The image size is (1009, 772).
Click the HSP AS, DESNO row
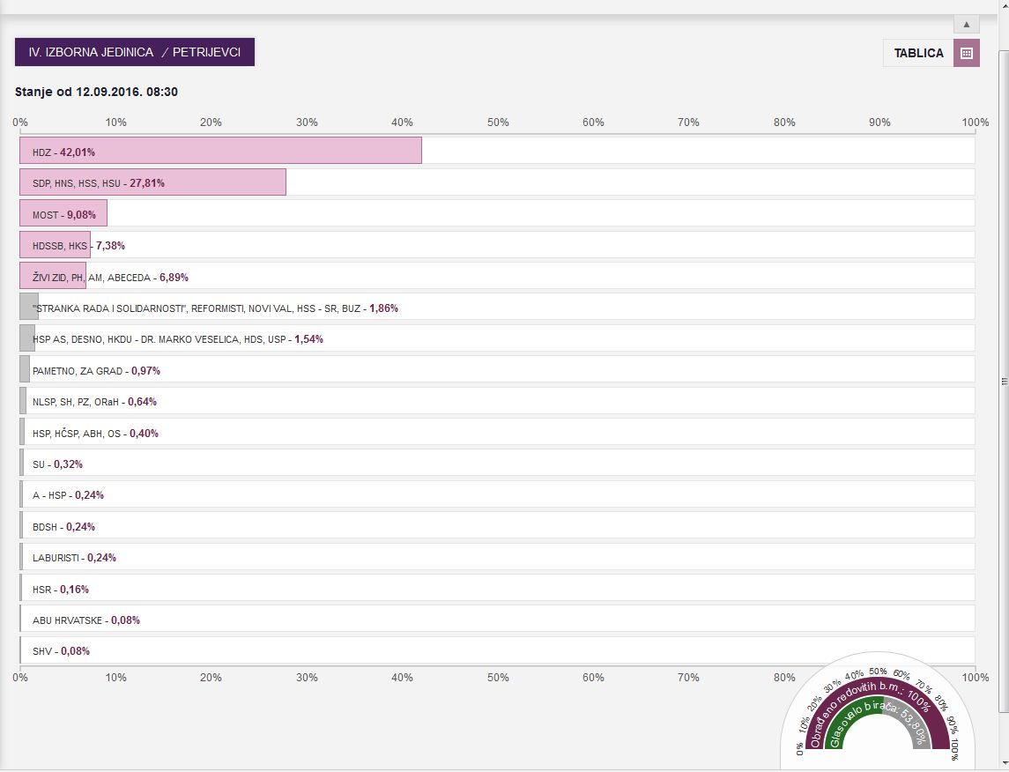[177, 339]
